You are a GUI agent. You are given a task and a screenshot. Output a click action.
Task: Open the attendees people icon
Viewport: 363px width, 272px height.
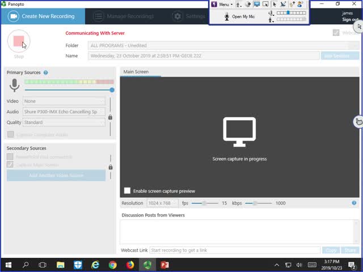click(300, 5)
